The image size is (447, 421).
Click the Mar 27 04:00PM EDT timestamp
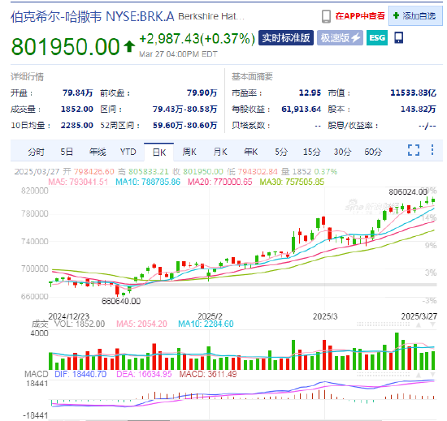point(178,54)
